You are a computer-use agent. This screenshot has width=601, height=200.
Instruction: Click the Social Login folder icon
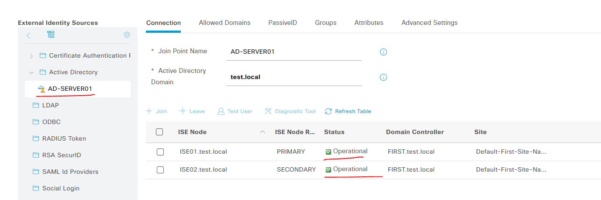[36, 188]
